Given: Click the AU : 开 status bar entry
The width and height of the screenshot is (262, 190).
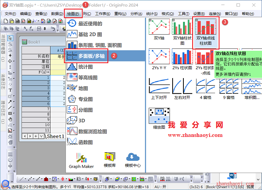Looking at the screenshot, I should point(160,187).
